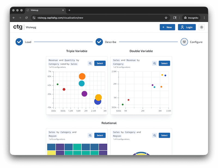Open configuration icon on Triple Variable chart
This screenshot has width=218, height=168.
click(x=90, y=63)
